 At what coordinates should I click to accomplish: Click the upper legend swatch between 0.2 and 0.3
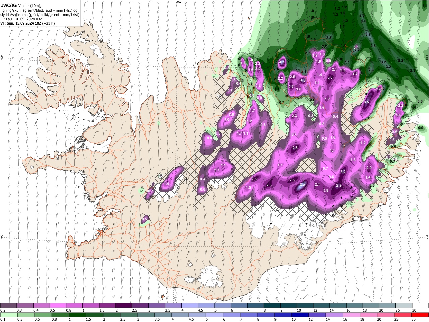coord(8,306)
